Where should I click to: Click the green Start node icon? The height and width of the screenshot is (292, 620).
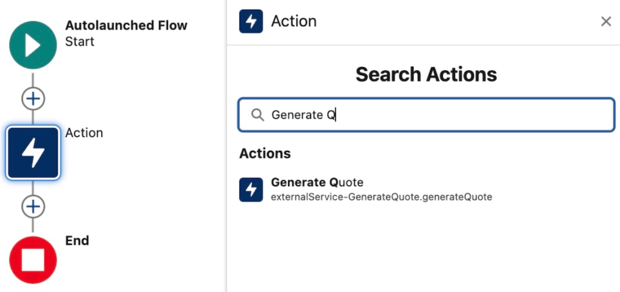[33, 45]
